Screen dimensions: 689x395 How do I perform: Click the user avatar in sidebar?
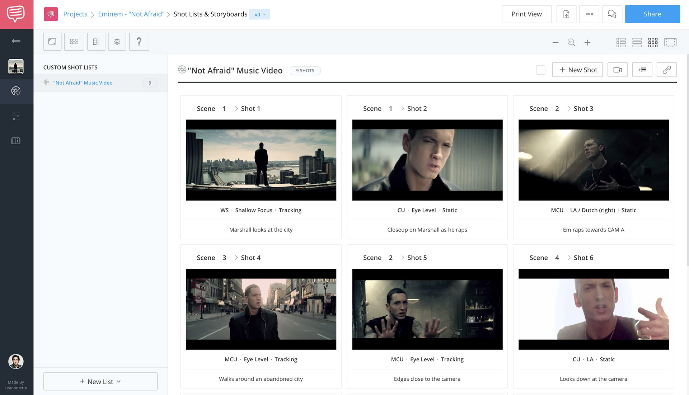pos(16,361)
